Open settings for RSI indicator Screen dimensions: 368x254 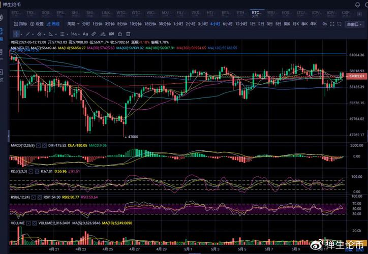point(35,197)
